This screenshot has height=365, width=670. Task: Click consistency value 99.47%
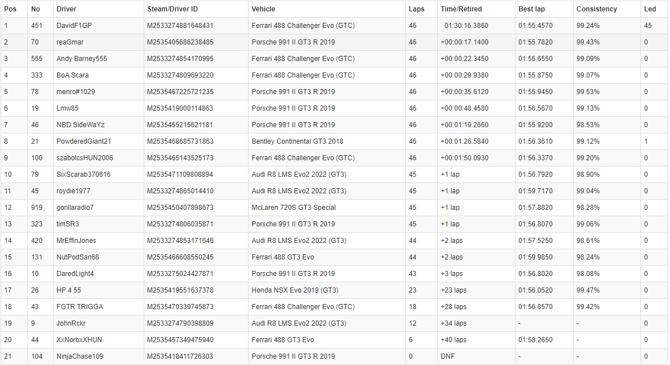(588, 290)
